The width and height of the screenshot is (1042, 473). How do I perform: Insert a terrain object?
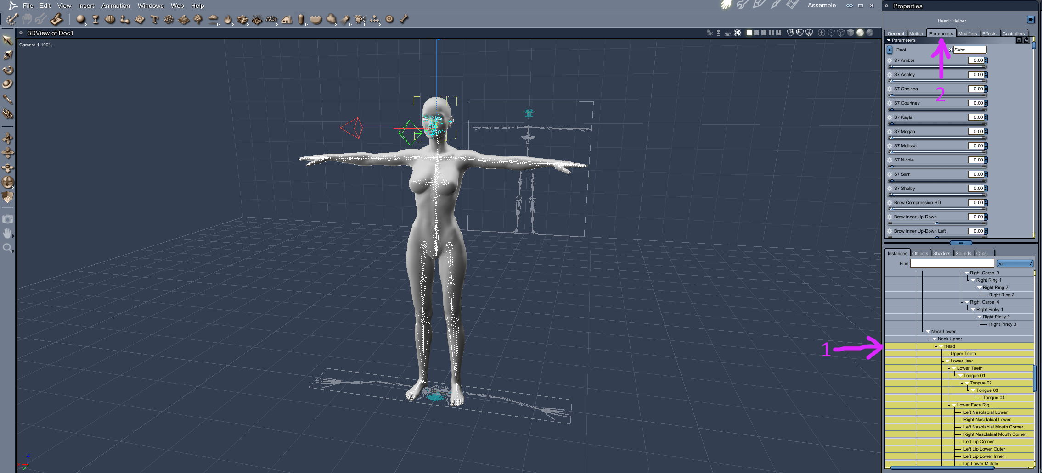click(x=184, y=19)
